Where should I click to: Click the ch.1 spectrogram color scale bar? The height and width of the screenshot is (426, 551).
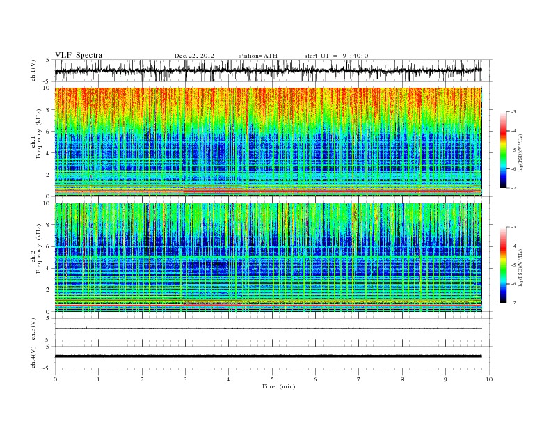click(x=503, y=150)
